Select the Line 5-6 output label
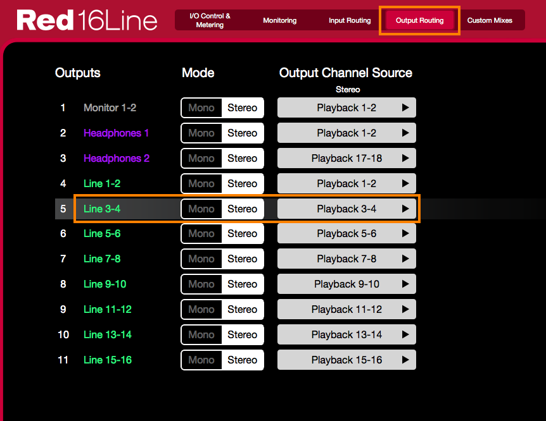 [102, 234]
